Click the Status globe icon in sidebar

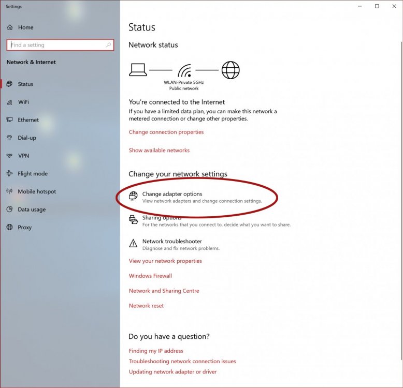(x=9, y=84)
